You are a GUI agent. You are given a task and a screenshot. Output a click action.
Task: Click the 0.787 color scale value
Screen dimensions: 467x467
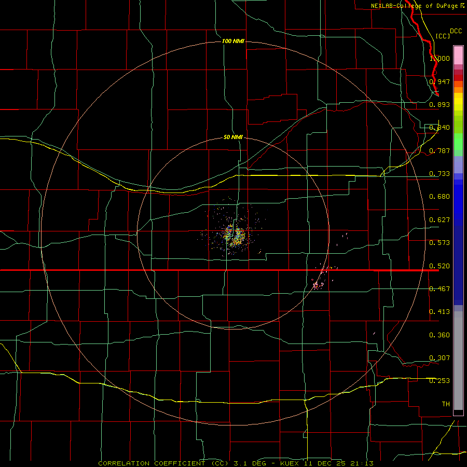tap(439, 150)
